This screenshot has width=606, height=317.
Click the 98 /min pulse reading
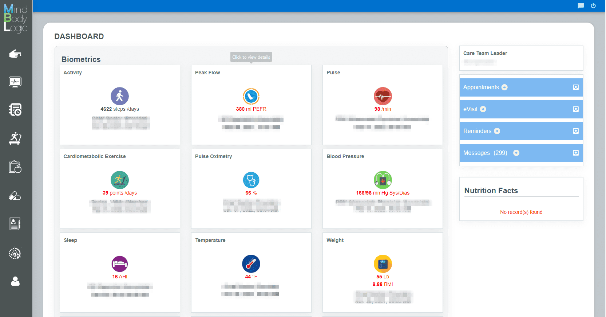click(x=383, y=109)
